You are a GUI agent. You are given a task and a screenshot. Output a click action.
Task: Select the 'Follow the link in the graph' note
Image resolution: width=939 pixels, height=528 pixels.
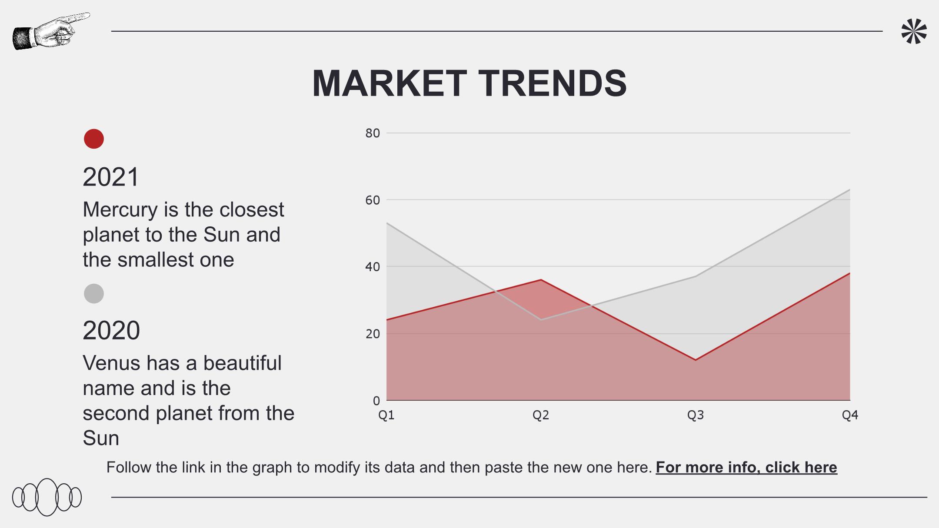379,468
